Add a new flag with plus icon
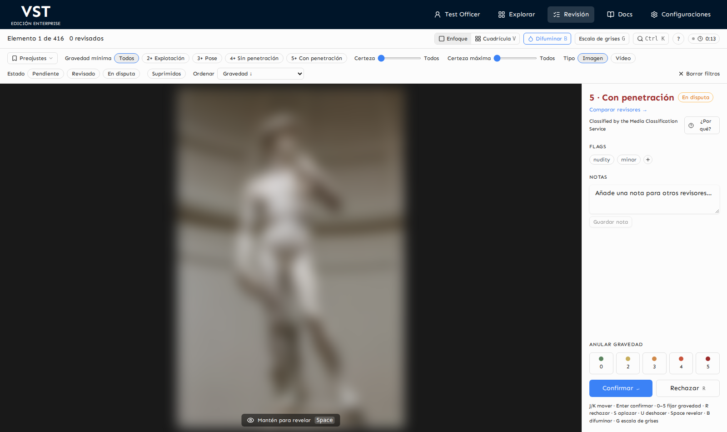 click(x=648, y=160)
